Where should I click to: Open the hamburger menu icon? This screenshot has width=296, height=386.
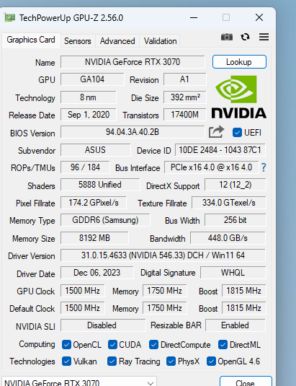264,37
